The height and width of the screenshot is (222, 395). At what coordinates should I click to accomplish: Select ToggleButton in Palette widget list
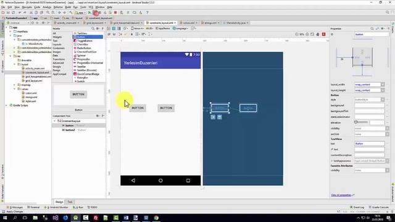click(x=85, y=41)
